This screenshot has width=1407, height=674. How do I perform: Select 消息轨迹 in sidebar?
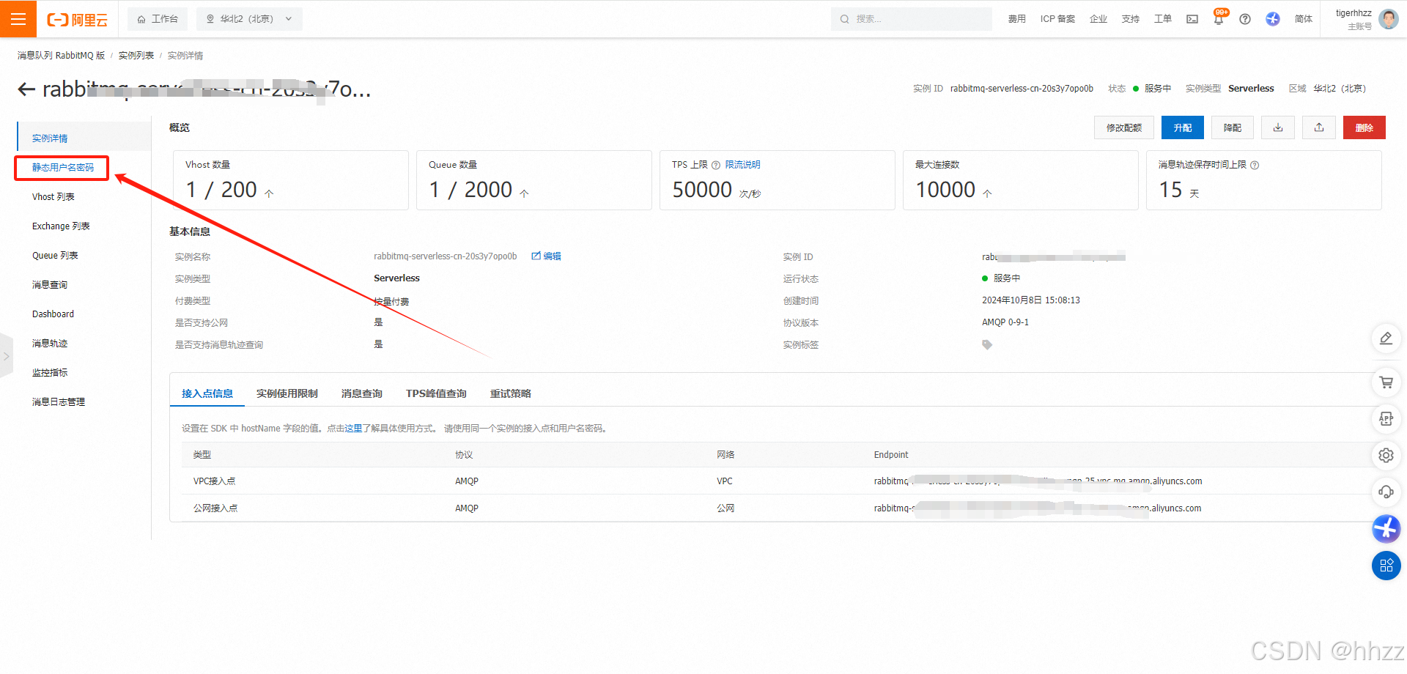pyautogui.click(x=50, y=344)
